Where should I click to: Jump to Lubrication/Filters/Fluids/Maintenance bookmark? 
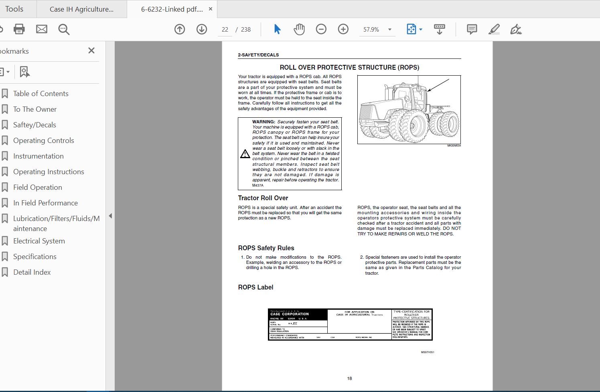[x=56, y=223]
